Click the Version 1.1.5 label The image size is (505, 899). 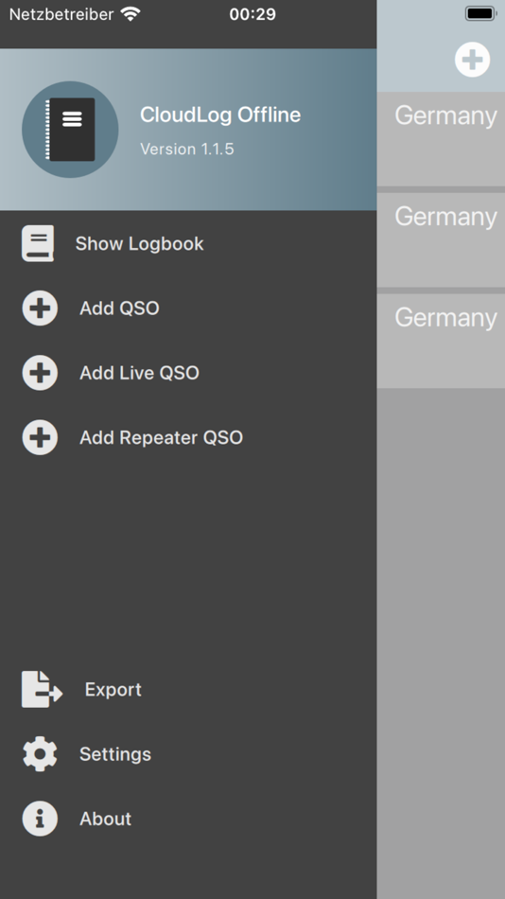[187, 150]
